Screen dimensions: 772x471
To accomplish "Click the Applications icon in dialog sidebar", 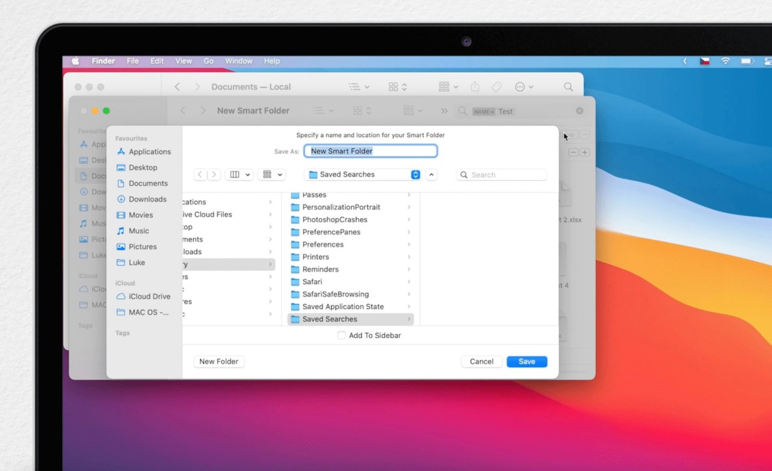I will coord(121,152).
